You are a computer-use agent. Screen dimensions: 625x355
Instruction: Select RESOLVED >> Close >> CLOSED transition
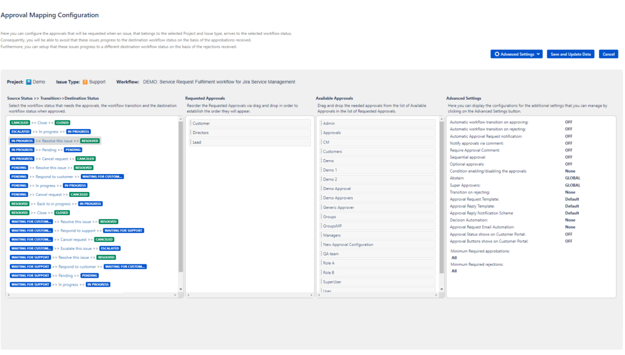point(40,213)
